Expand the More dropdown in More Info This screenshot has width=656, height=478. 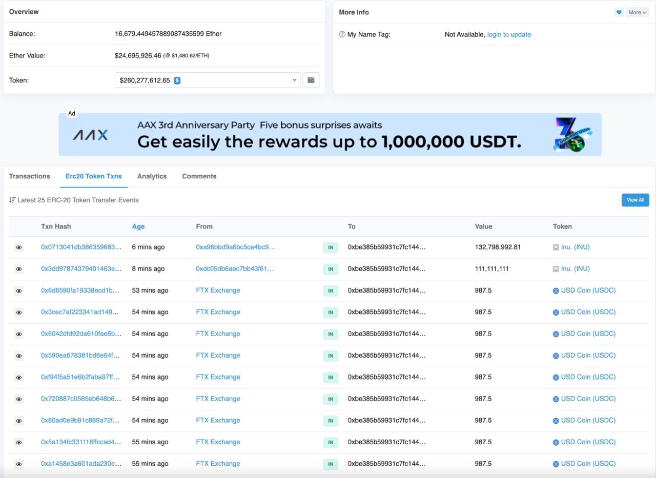click(638, 12)
